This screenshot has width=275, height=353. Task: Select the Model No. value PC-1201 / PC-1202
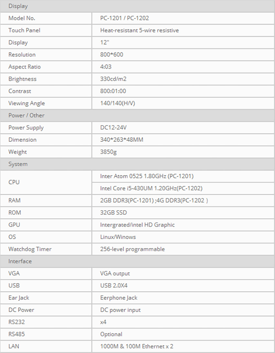pyautogui.click(x=125, y=18)
